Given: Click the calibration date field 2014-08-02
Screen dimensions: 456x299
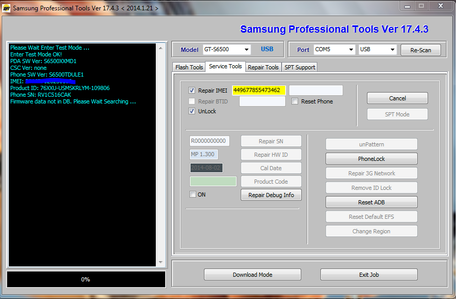Looking at the screenshot, I should 206,168.
